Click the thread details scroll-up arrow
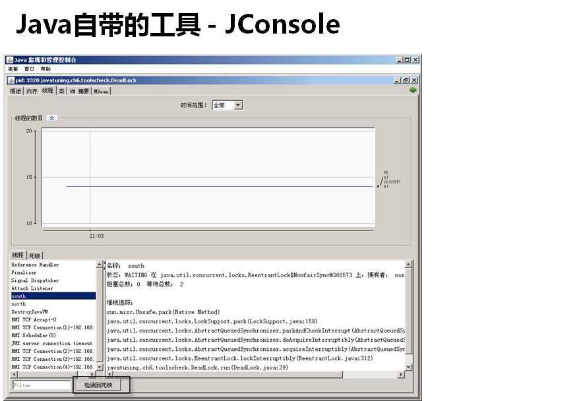The image size is (581, 401). [x=408, y=264]
